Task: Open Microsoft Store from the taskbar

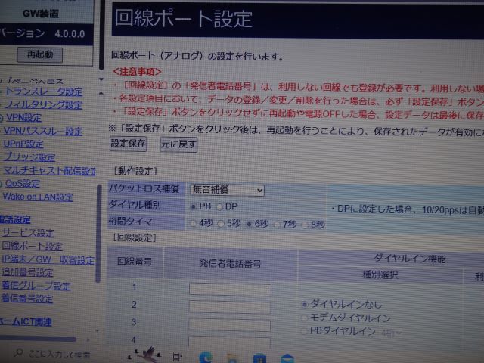Action: 259,358
